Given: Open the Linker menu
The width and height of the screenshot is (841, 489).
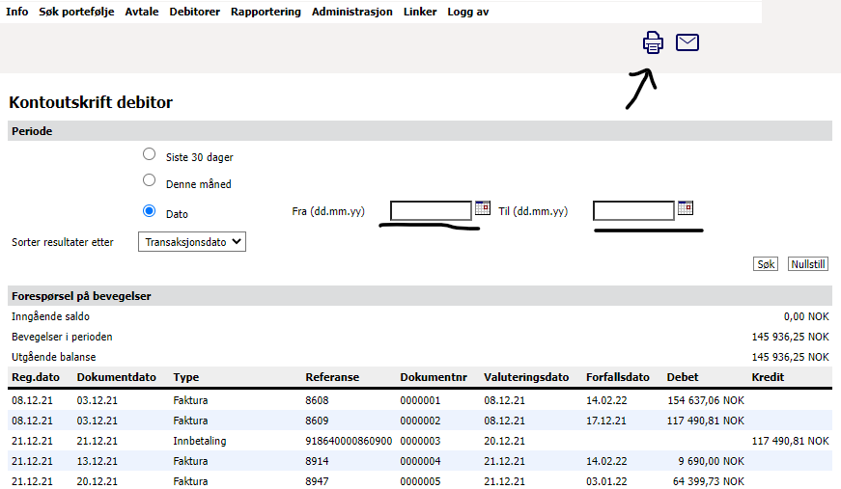Looking at the screenshot, I should coord(420,12).
